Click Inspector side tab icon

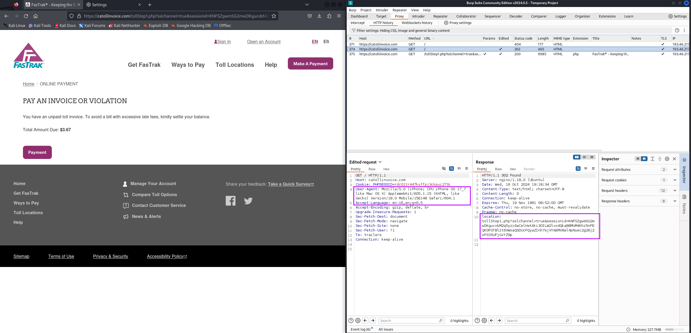[684, 159]
